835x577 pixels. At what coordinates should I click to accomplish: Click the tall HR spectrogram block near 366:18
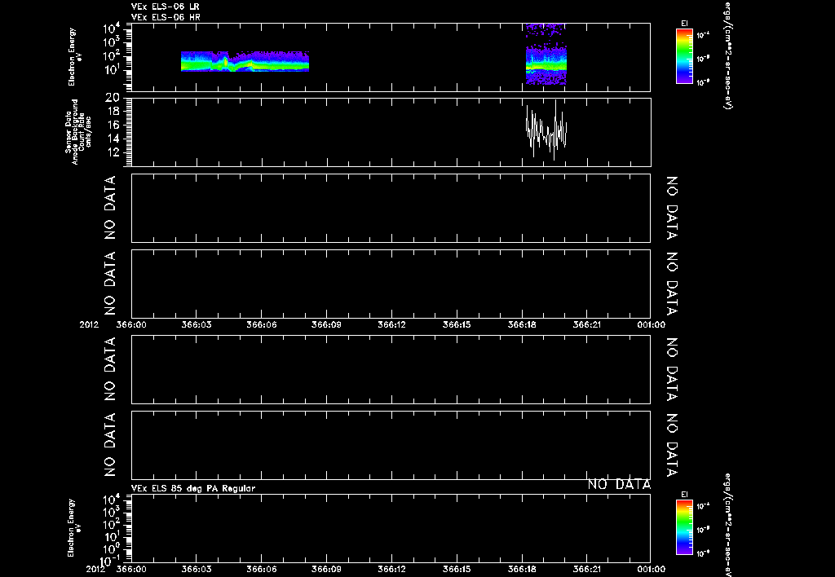coord(546,54)
